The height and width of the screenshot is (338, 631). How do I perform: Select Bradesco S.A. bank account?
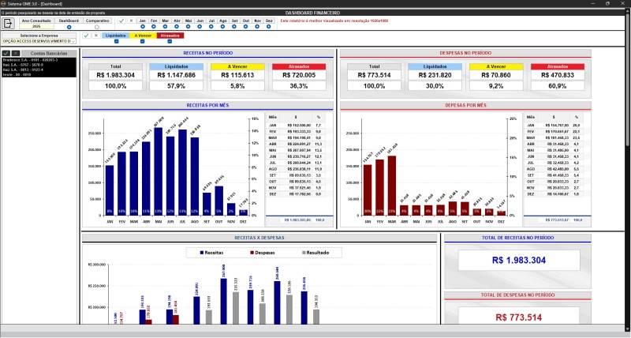coord(30,59)
